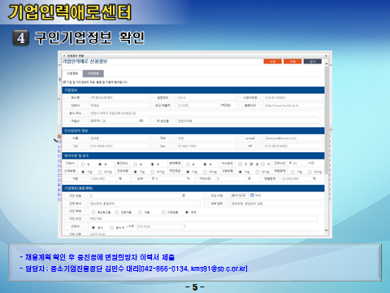Open the calendar picker beside the recruitment deadline
This screenshot has height=293, width=390.
[x=252, y=195]
